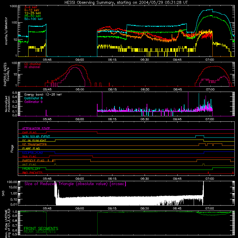Click the 100.00 value on the SAS axis
Image resolution: width=238 pixels, height=238 pixels.
[12, 182]
